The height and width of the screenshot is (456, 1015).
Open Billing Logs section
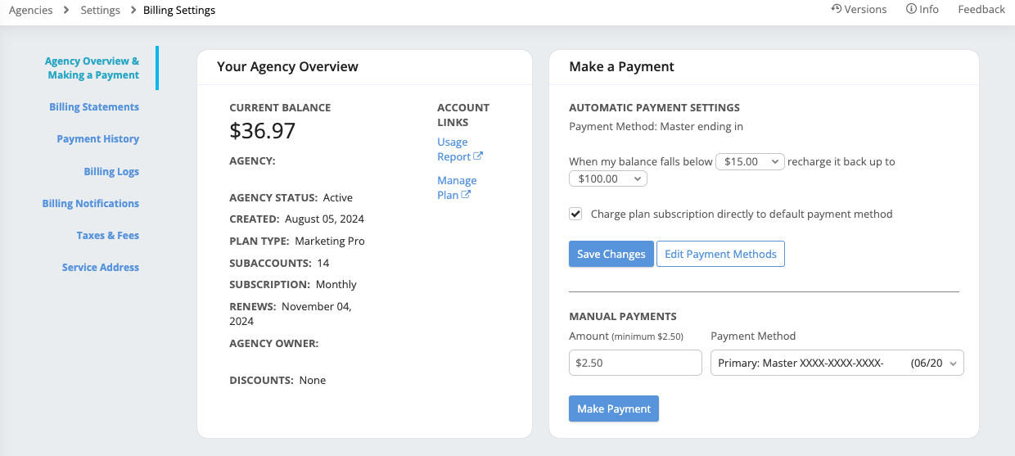click(111, 172)
